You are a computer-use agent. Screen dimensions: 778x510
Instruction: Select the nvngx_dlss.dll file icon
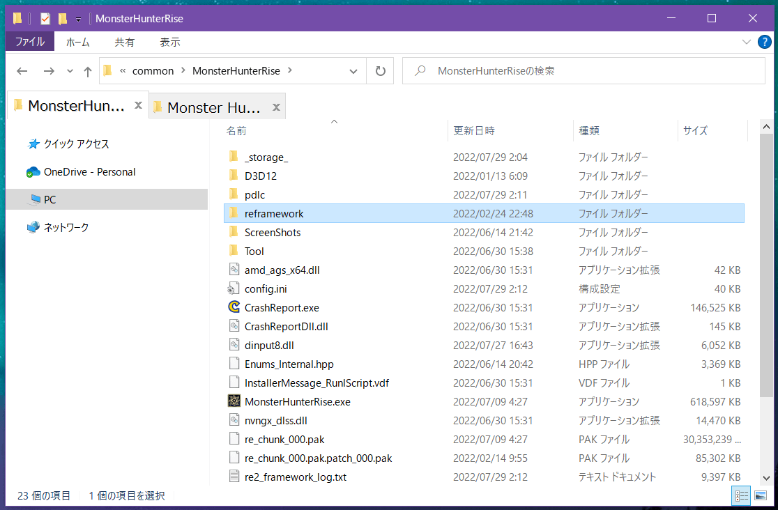pos(234,420)
